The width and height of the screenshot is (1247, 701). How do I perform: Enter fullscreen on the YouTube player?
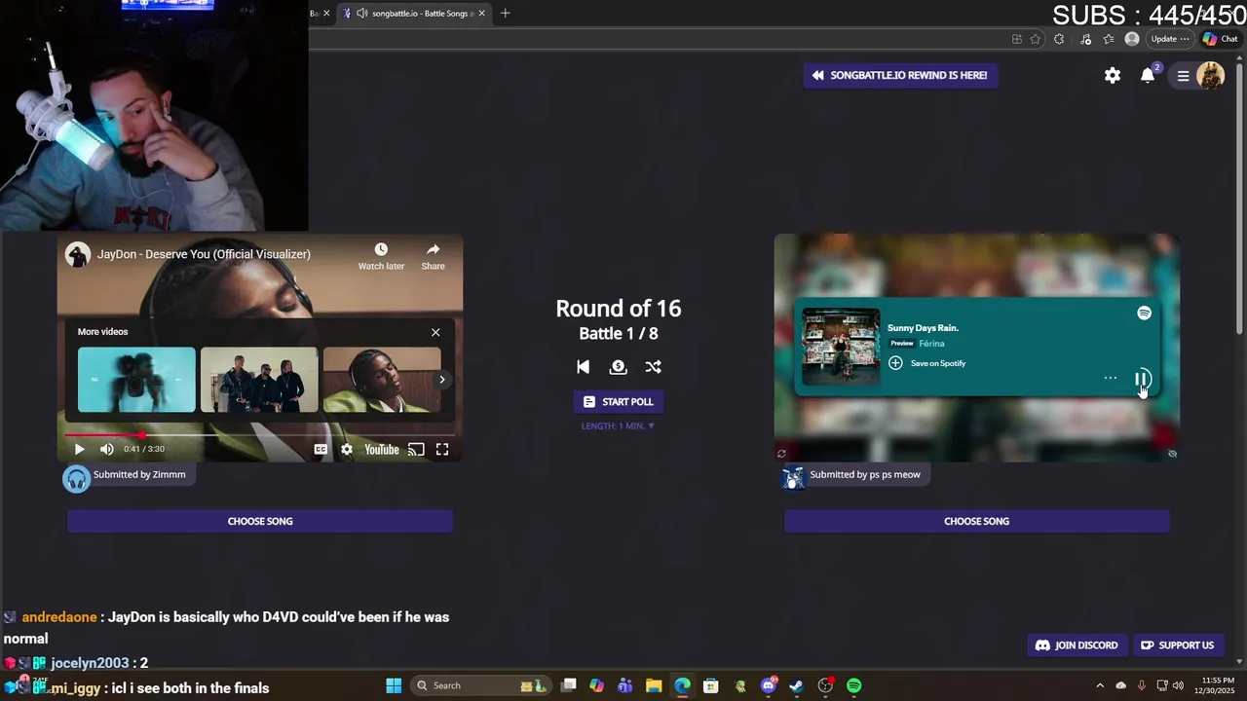pos(442,449)
